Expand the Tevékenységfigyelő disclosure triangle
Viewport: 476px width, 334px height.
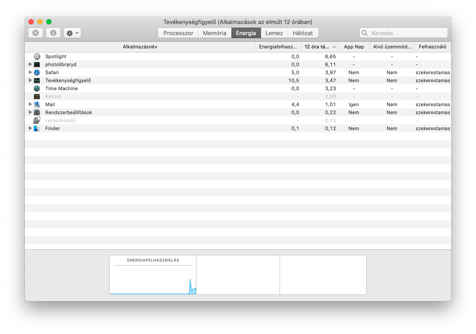[30, 80]
